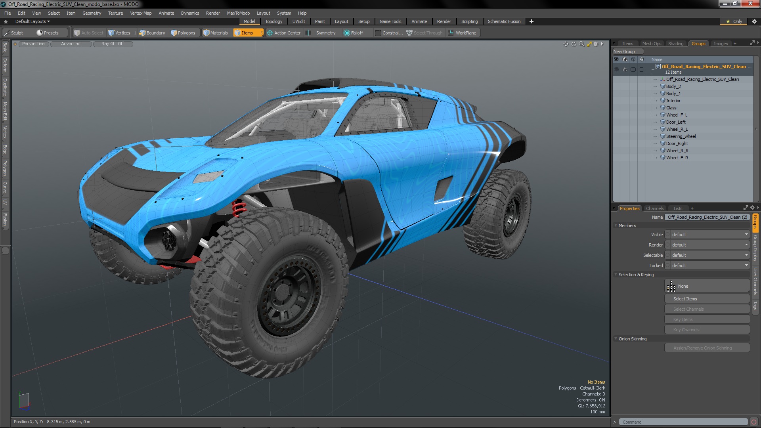This screenshot has height=428, width=761.
Task: Open the Texture menu
Action: [115, 13]
